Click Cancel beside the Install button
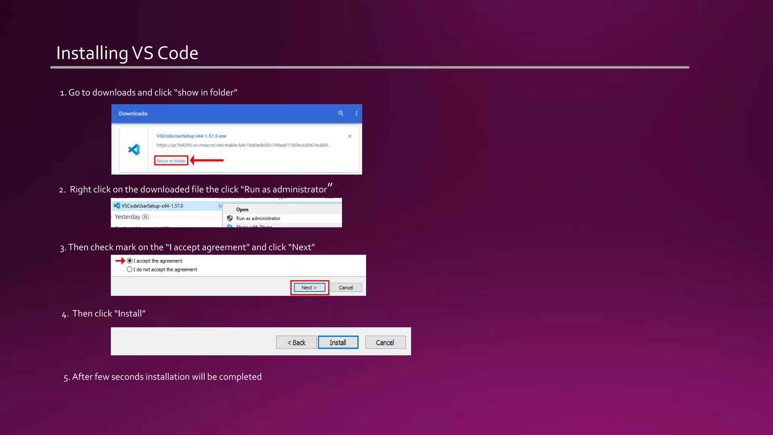This screenshot has width=773, height=435. click(385, 342)
